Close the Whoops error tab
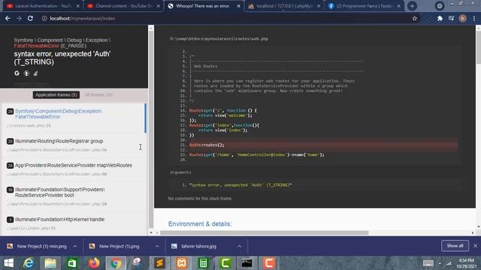 pyautogui.click(x=239, y=6)
